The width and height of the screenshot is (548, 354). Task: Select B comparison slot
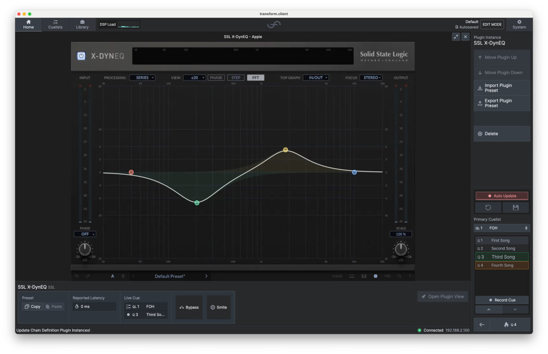click(x=123, y=276)
